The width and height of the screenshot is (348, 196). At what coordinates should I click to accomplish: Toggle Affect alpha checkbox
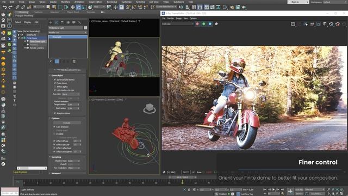click(55, 87)
